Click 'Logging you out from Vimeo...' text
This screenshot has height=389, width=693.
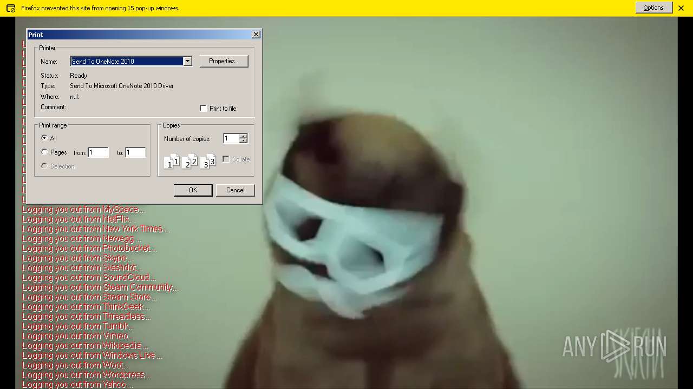pyautogui.click(x=79, y=336)
